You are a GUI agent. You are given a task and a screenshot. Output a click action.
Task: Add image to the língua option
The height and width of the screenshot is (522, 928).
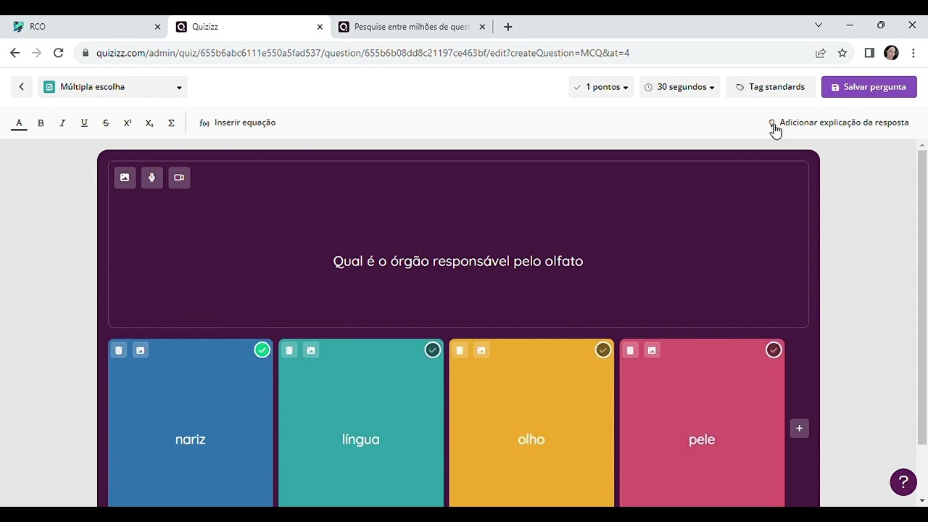point(311,350)
